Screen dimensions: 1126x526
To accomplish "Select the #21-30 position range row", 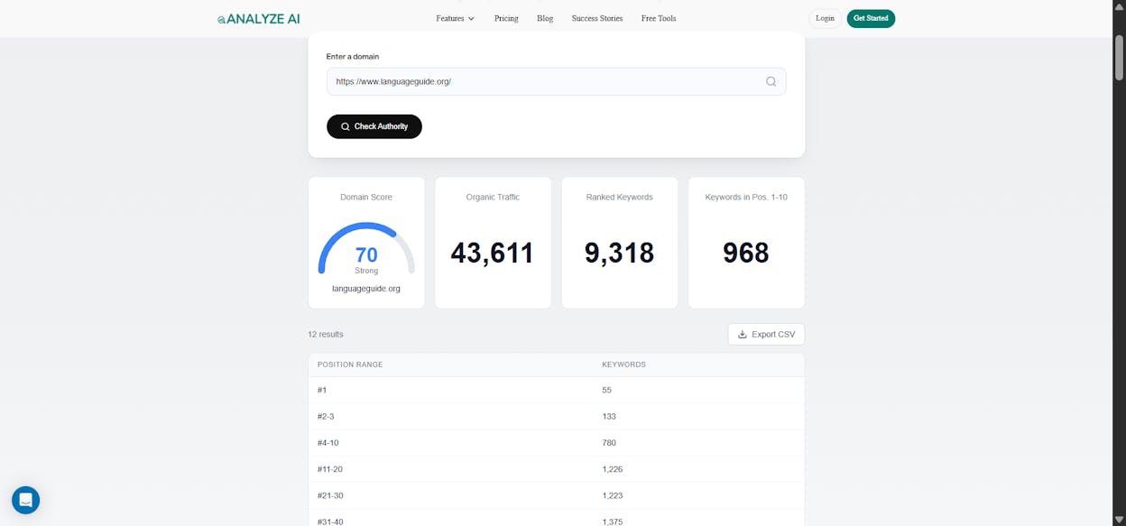I will (556, 495).
